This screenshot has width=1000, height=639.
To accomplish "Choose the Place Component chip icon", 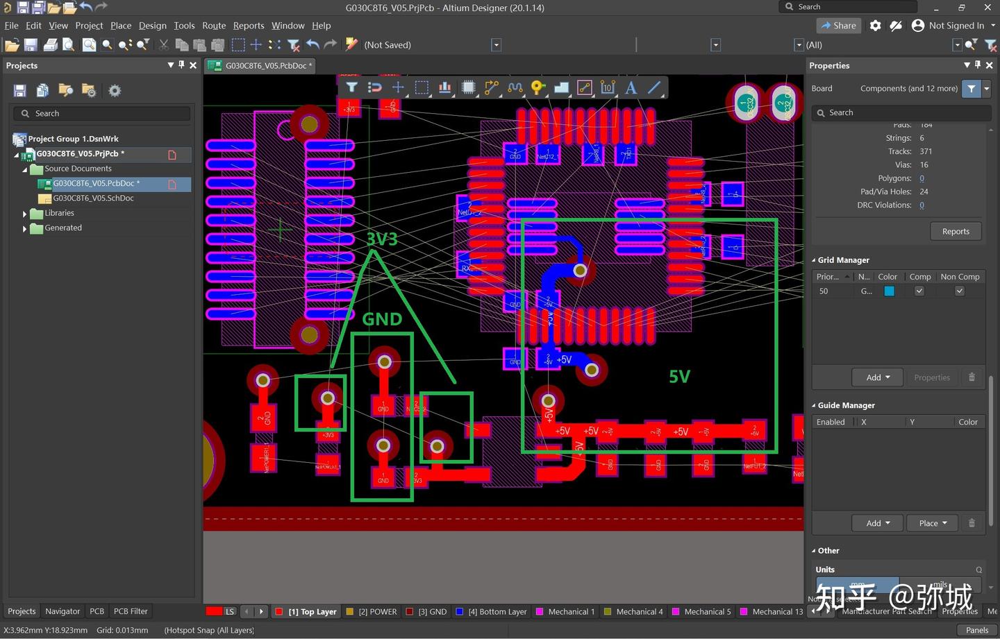I will coord(468,87).
